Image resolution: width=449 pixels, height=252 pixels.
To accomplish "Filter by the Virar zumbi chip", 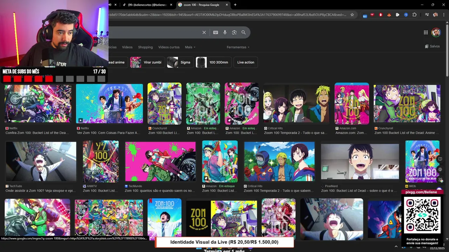I will coord(147,62).
